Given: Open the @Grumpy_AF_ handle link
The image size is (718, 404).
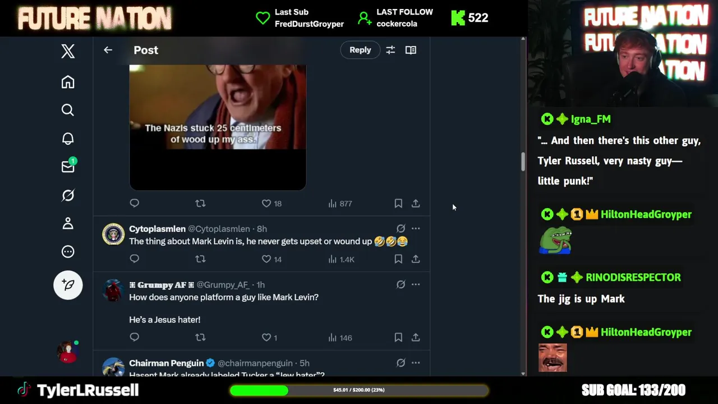Looking at the screenshot, I should tap(223, 285).
